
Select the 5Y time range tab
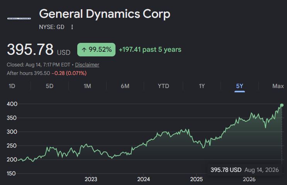(239, 86)
